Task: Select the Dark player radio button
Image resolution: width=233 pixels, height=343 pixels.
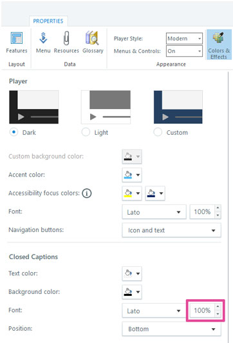Action: pos(14,132)
